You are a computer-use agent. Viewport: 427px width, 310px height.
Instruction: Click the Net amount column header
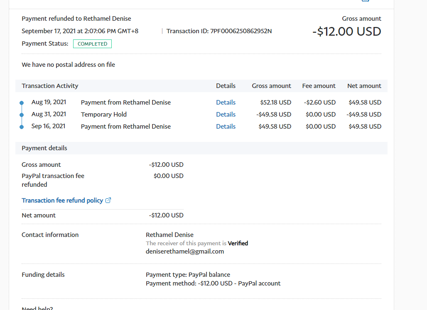click(364, 86)
